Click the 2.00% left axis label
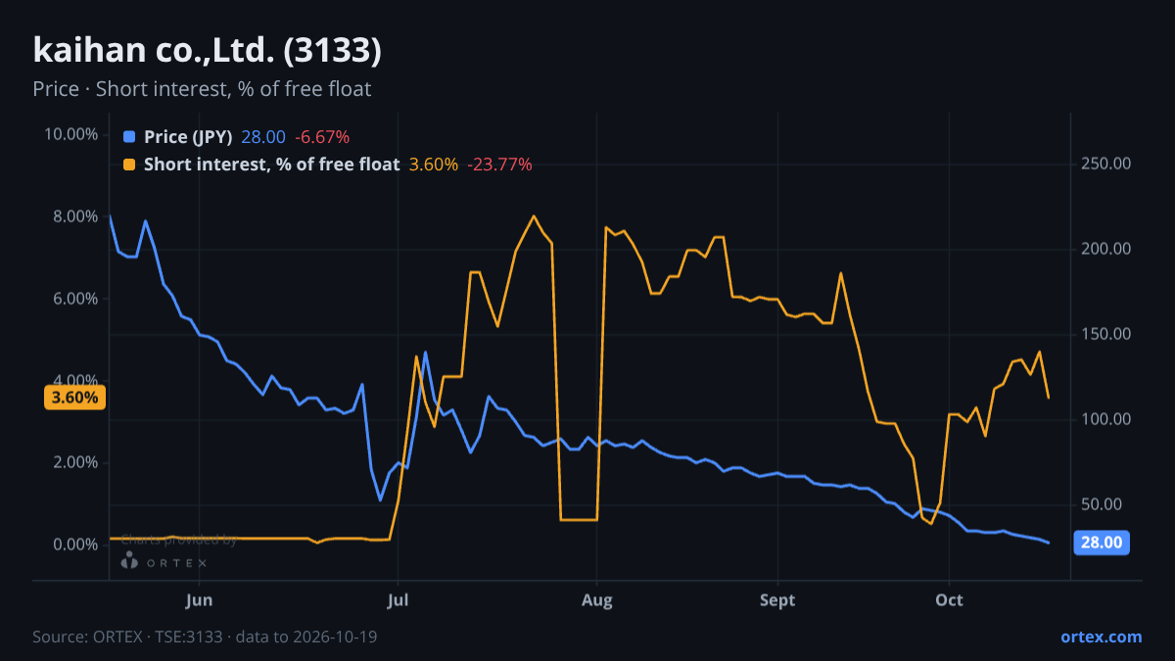1175x661 pixels. point(75,462)
